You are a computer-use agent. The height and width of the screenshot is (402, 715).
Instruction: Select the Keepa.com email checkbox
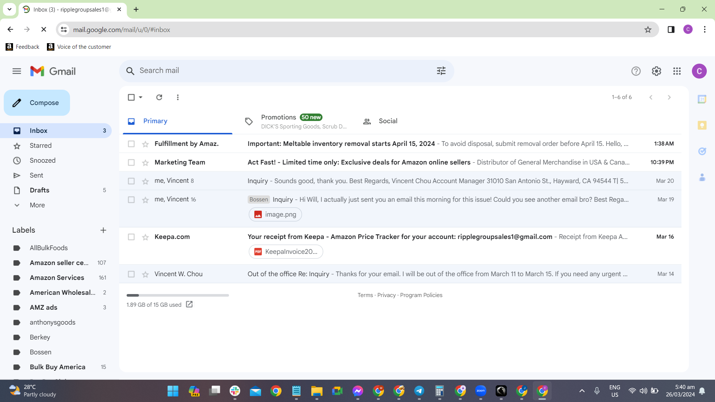(x=131, y=237)
